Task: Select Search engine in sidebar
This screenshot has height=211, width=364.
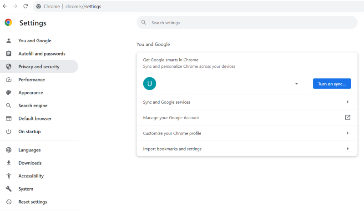Action: tap(33, 105)
